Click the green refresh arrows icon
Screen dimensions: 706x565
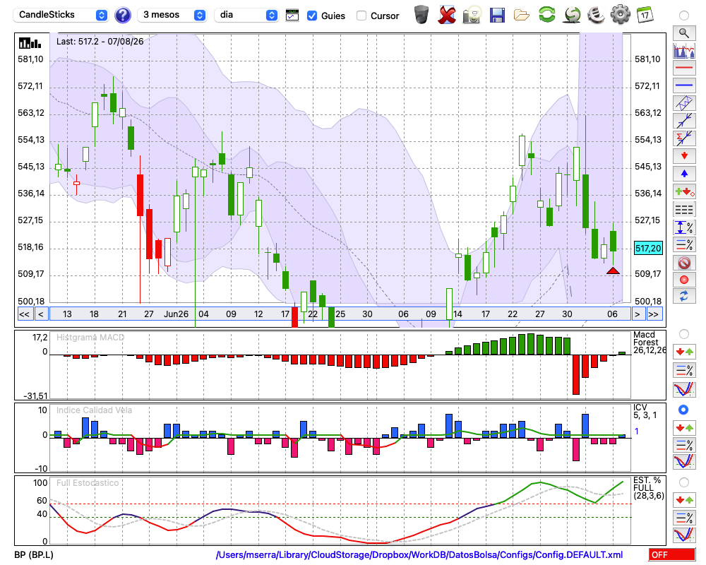[x=546, y=15]
